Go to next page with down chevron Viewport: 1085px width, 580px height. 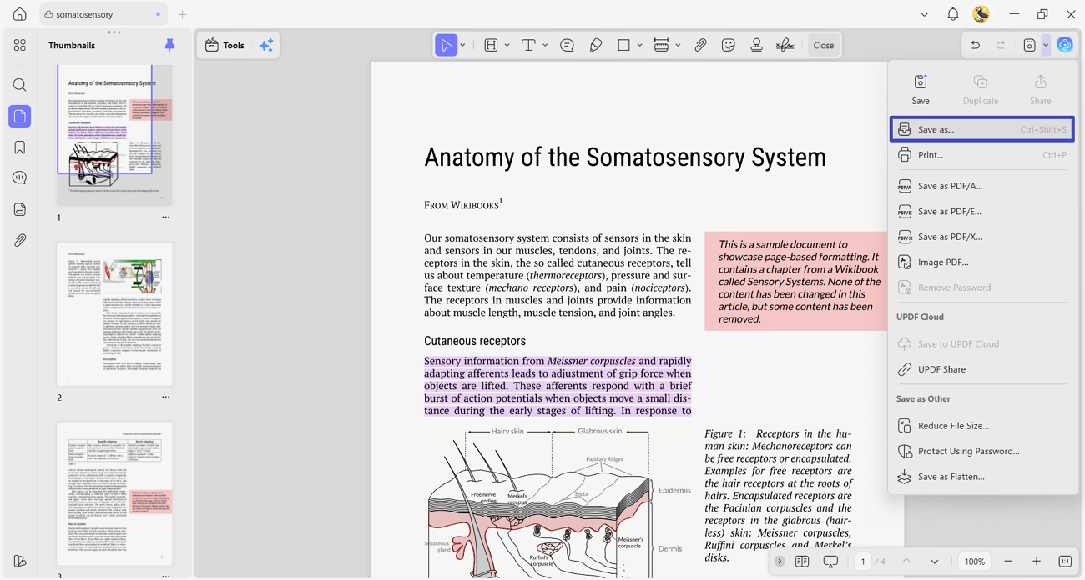point(935,562)
